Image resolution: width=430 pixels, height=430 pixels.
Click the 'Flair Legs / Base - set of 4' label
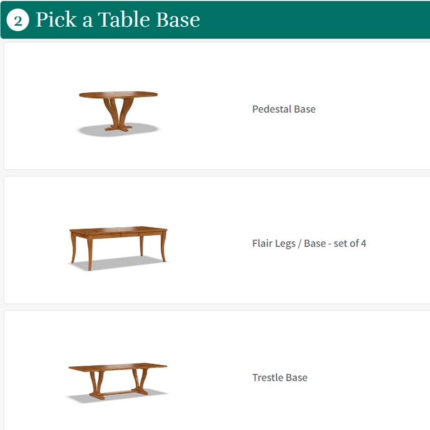point(310,244)
